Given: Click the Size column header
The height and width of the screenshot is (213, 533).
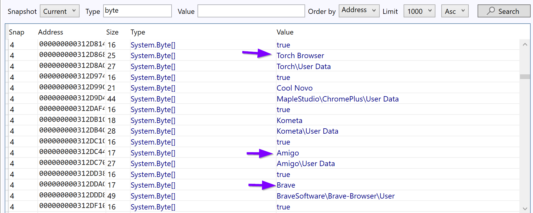Looking at the screenshot, I should pyautogui.click(x=112, y=32).
